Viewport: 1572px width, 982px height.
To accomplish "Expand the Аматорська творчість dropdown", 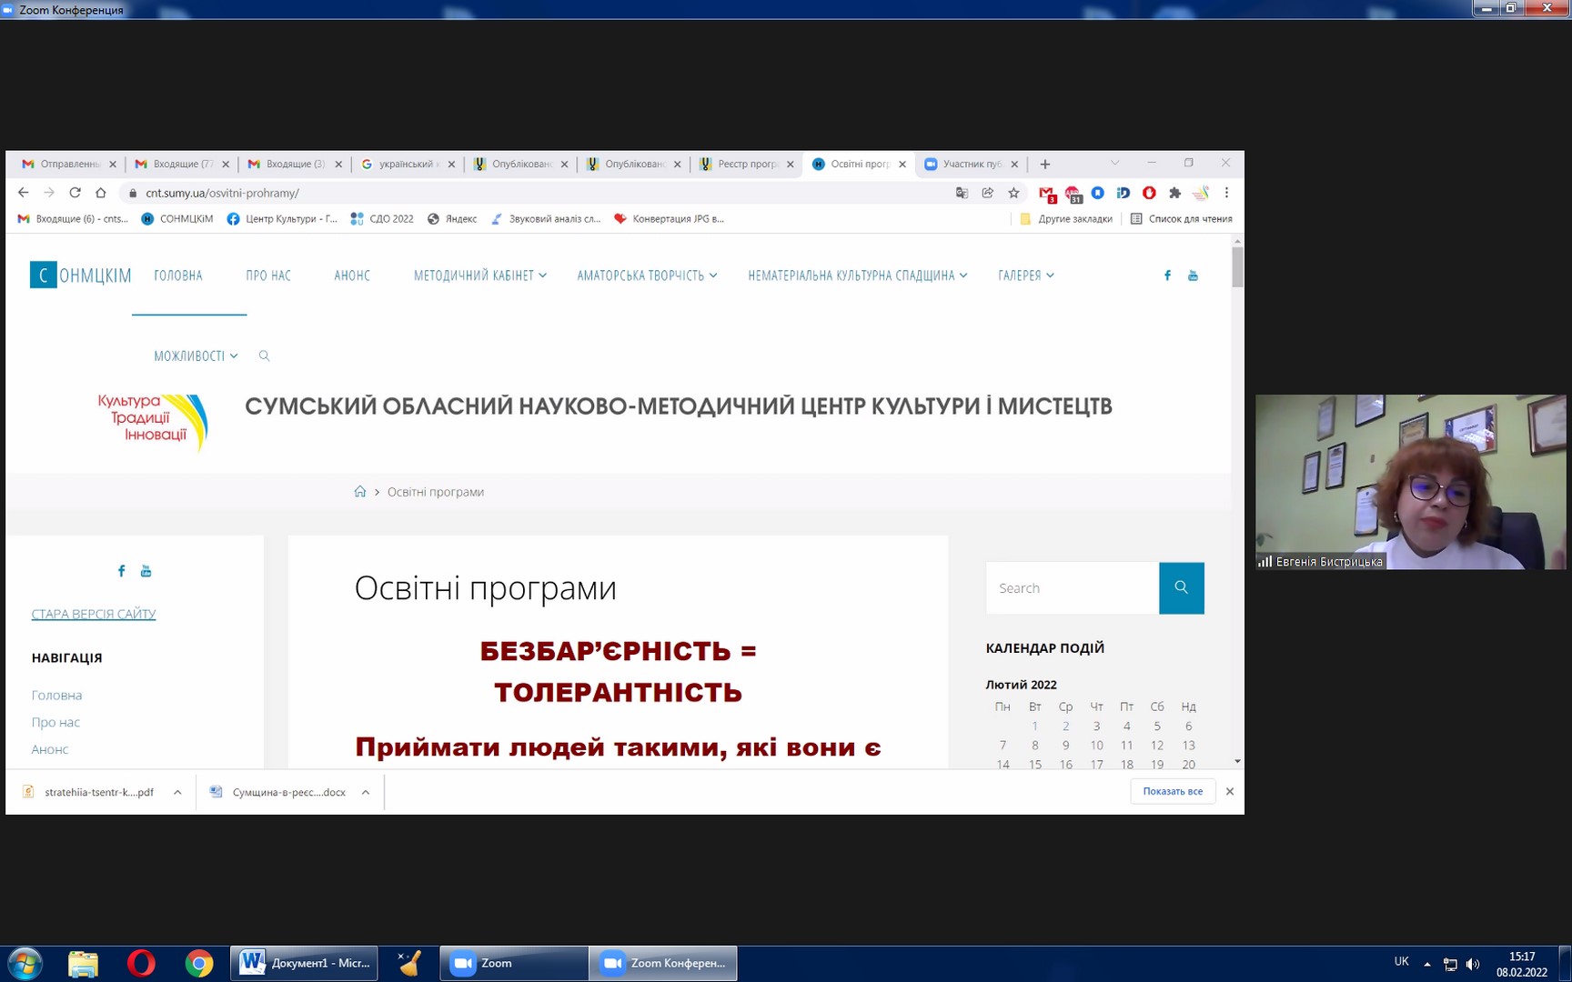I will (647, 276).
